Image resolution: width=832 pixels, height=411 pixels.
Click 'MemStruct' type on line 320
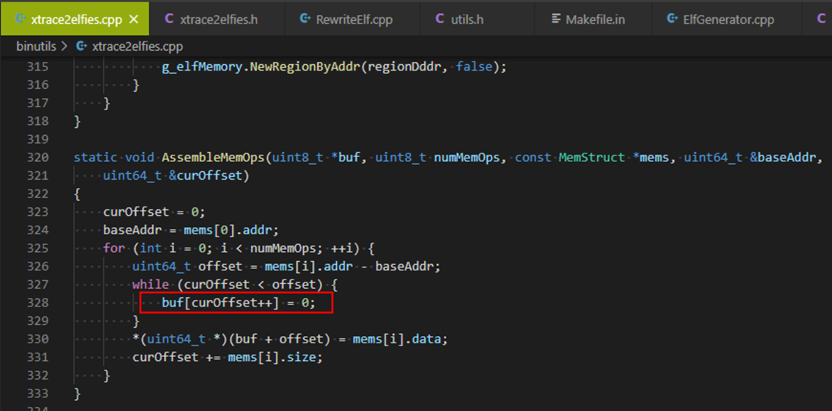pos(592,157)
